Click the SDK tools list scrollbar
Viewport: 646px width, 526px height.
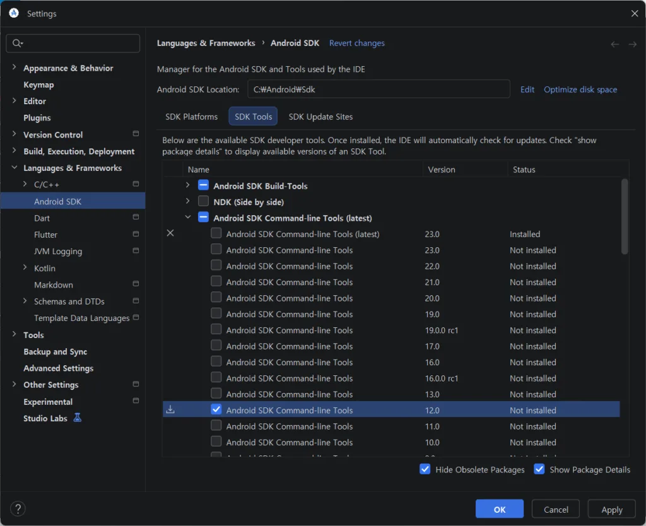coord(624,216)
